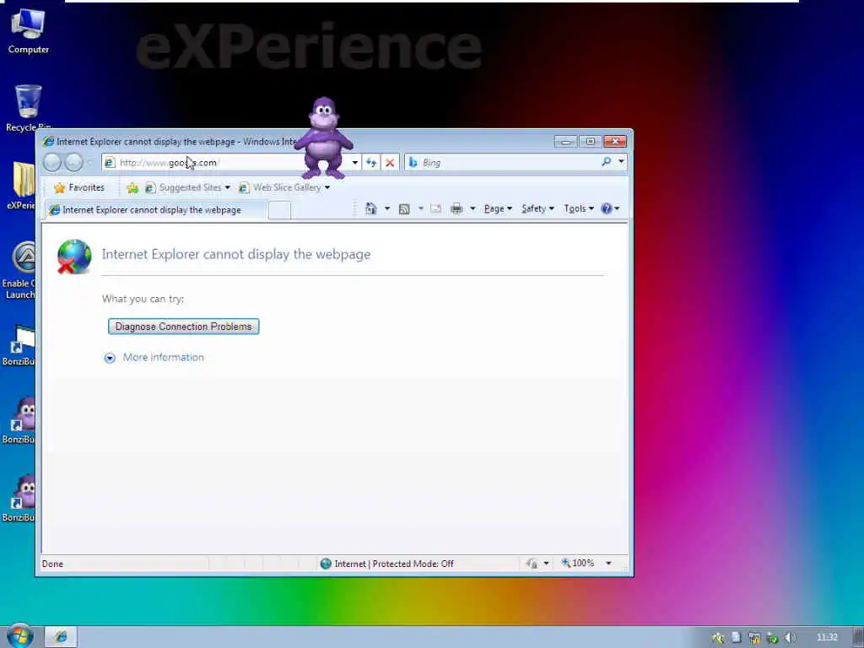864x648 pixels.
Task: Click the Home toolbar icon
Action: point(371,208)
